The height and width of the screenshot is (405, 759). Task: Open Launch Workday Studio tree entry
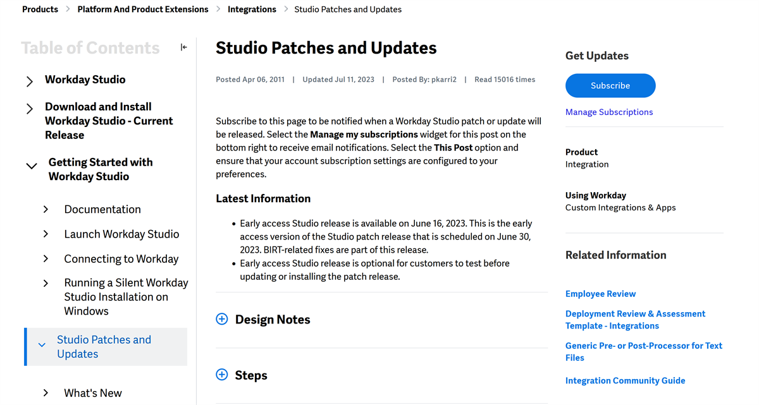pyautogui.click(x=121, y=234)
